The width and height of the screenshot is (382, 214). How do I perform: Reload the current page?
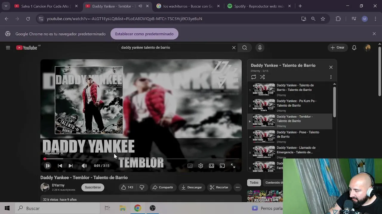point(28,19)
